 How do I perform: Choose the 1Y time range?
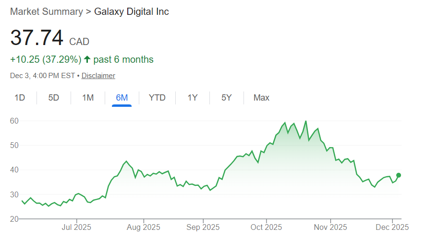point(193,98)
